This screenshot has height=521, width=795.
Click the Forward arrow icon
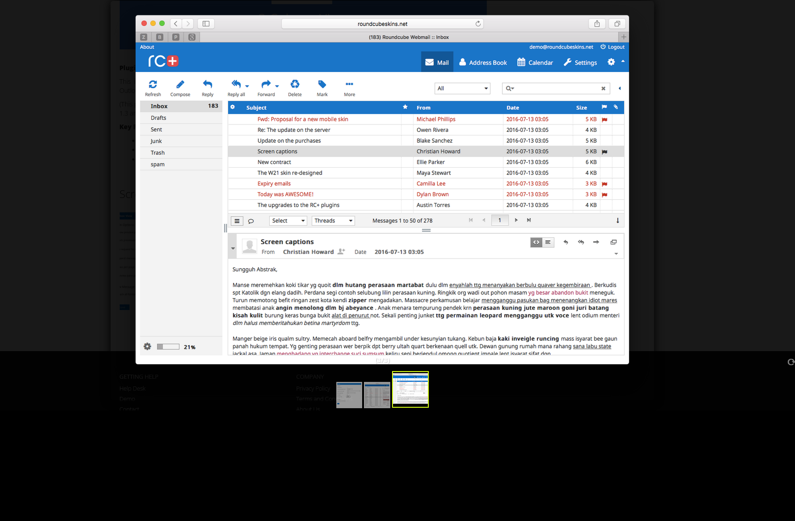266,84
